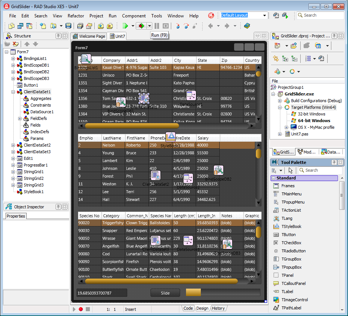Click the Kauai Dive company cell
The image size is (348, 316).
tap(113, 67)
